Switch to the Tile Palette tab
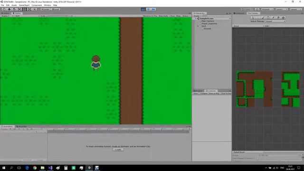Viewport: 304px width, 171px height. click(253, 13)
